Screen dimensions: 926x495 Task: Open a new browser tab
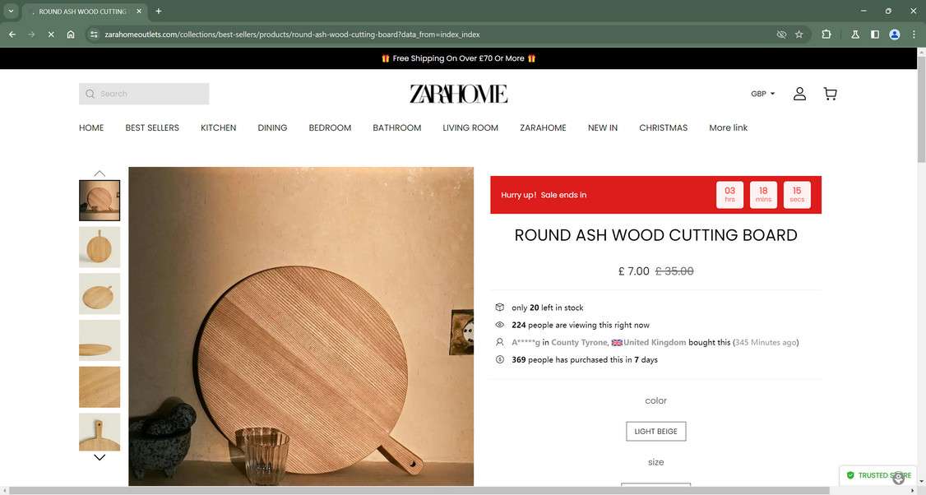[x=158, y=12]
